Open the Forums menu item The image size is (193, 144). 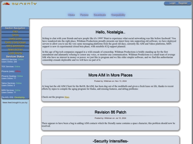tap(84, 15)
